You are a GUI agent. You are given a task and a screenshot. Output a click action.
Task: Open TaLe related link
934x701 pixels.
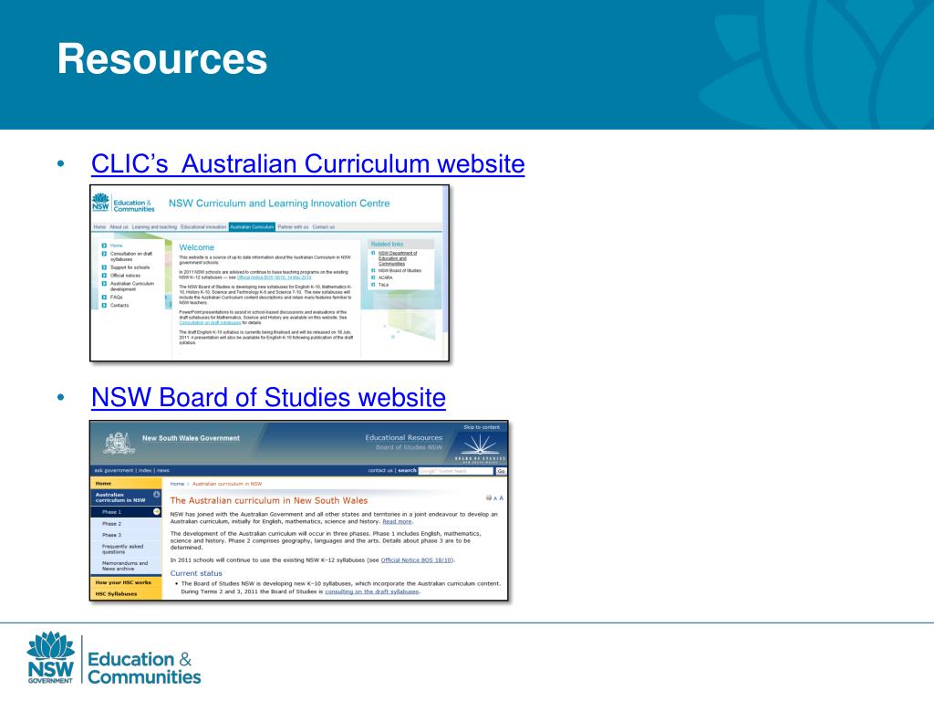point(383,285)
